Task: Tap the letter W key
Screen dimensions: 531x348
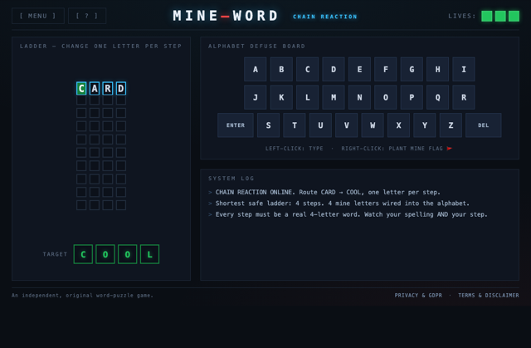Action: 373,125
